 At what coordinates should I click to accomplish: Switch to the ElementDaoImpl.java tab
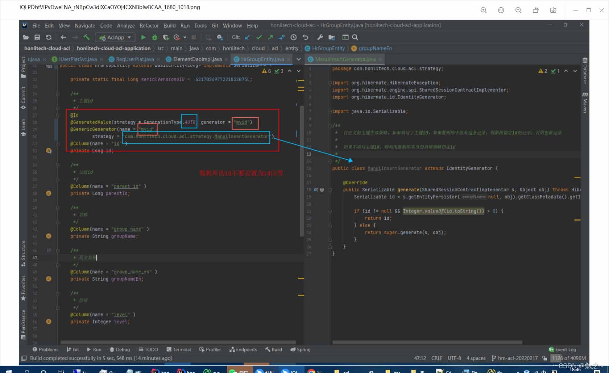tap(197, 59)
